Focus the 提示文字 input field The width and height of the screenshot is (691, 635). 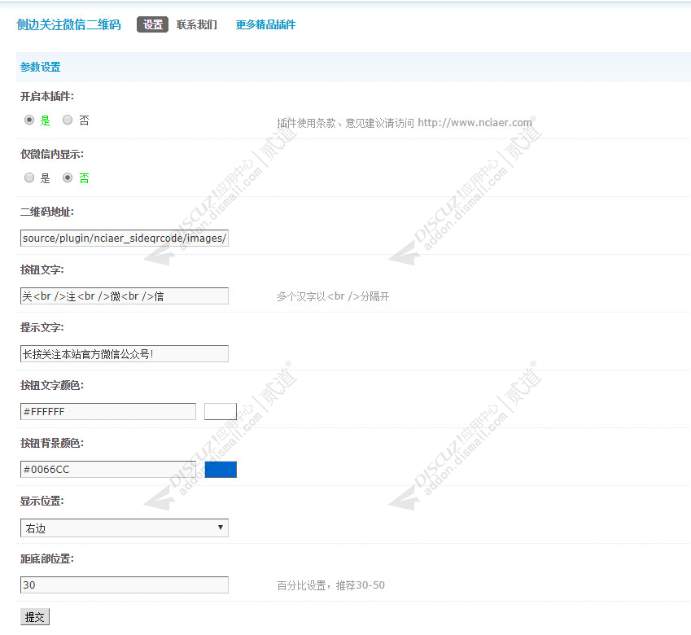pos(125,354)
